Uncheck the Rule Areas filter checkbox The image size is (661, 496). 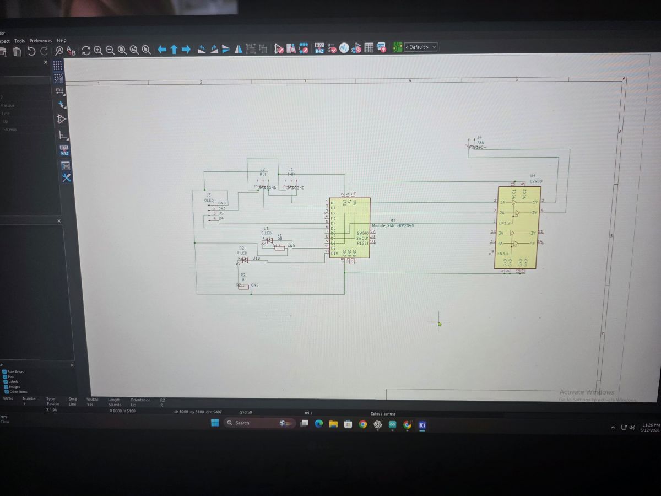pos(5,372)
